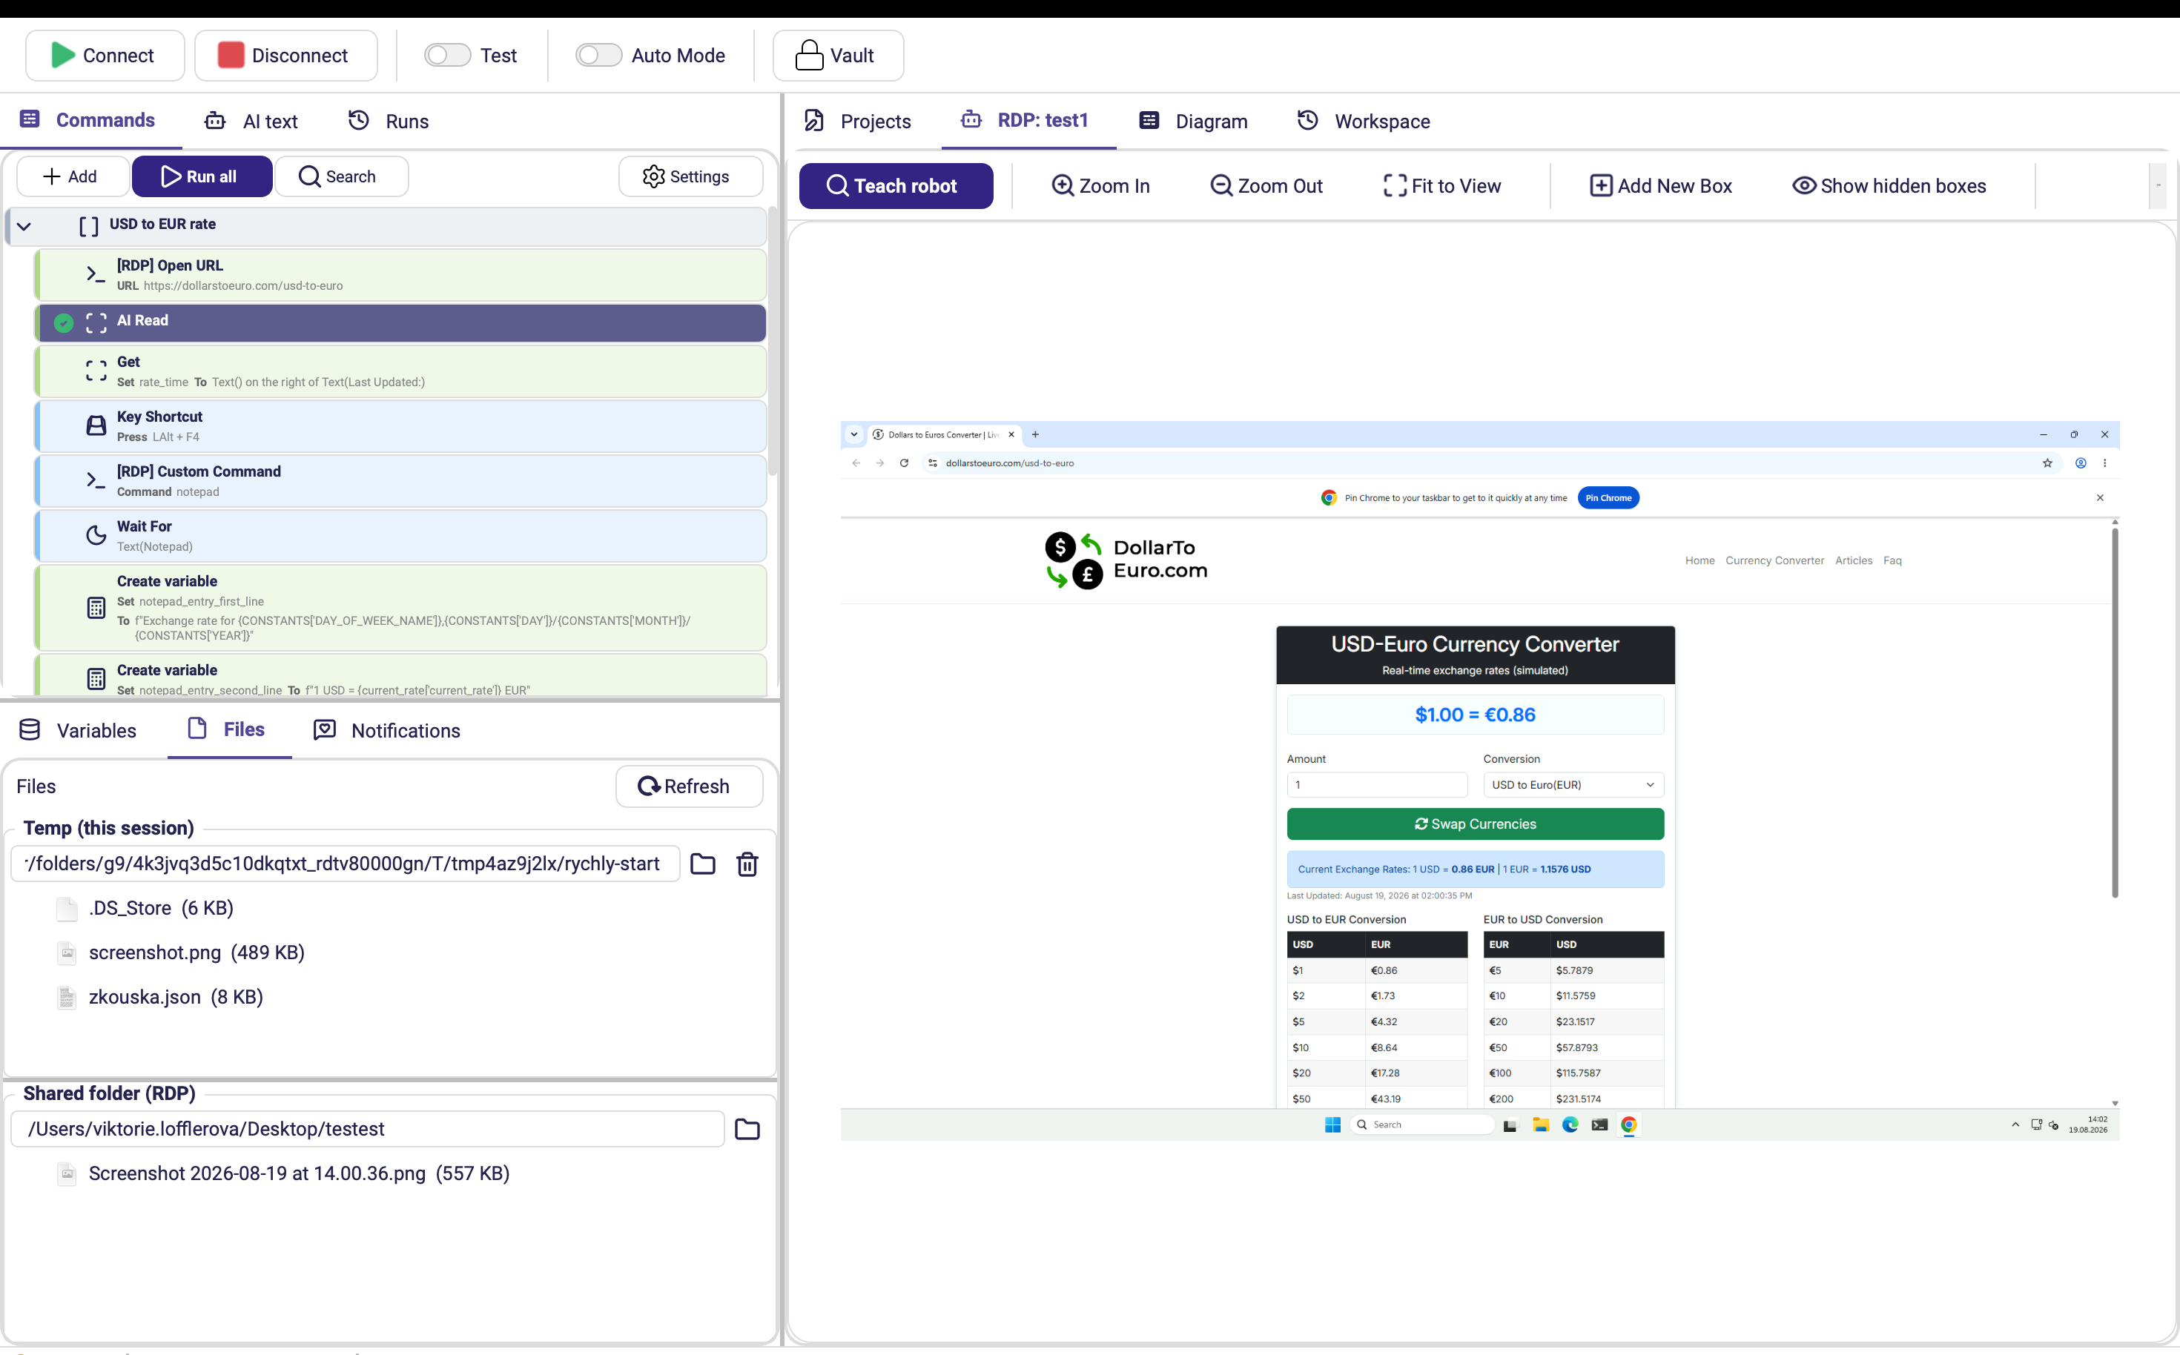The width and height of the screenshot is (2180, 1355).
Task: Click the Wait For moon icon
Action: (96, 535)
